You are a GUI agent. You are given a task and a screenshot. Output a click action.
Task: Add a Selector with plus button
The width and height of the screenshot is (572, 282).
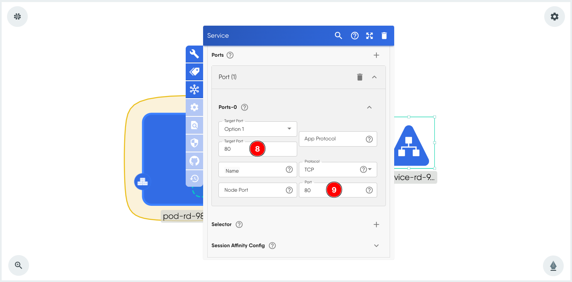pos(376,224)
